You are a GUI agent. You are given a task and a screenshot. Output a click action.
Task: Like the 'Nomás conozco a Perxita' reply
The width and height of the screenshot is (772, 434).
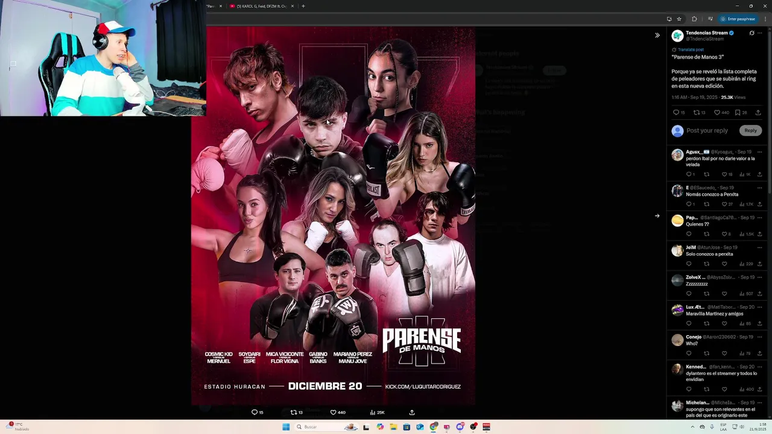click(726, 204)
